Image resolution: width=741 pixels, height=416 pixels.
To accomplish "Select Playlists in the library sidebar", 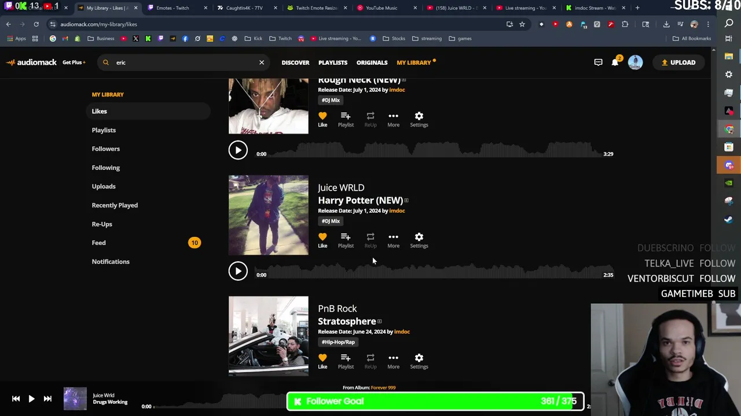I will [x=104, y=130].
